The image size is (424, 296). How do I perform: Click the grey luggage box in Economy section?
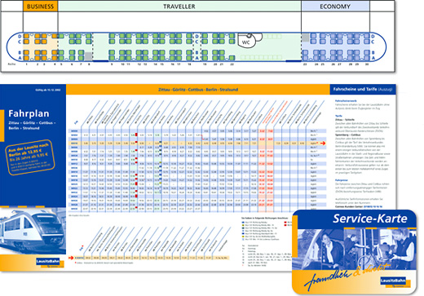pos(305,38)
